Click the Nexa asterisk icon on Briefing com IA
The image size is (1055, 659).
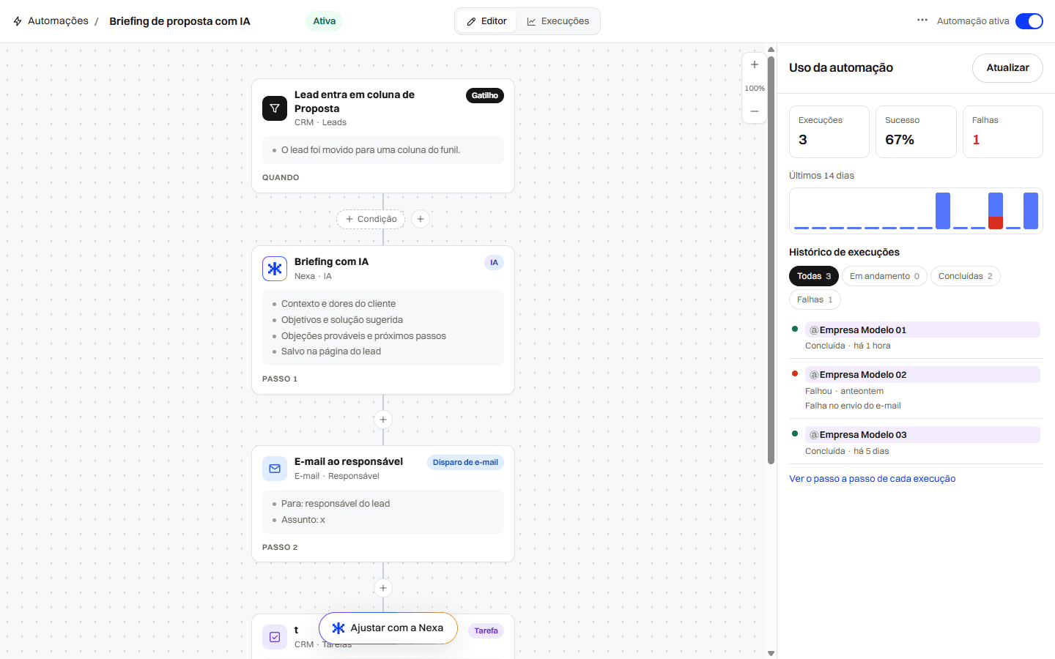[x=275, y=269]
